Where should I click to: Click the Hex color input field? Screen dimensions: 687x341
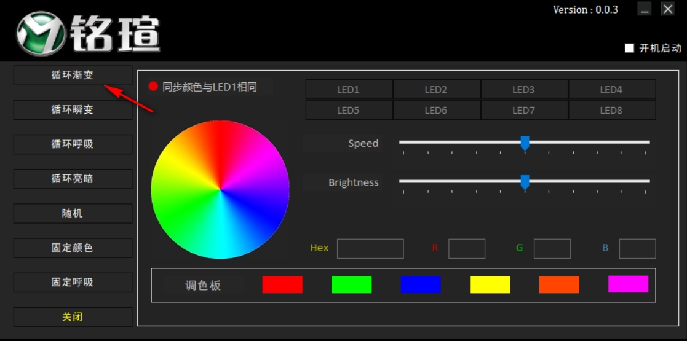(370, 248)
